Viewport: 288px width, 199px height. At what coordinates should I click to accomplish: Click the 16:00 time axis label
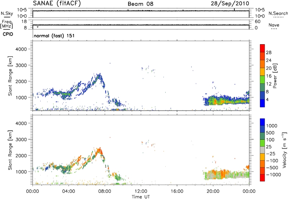coord(177,191)
